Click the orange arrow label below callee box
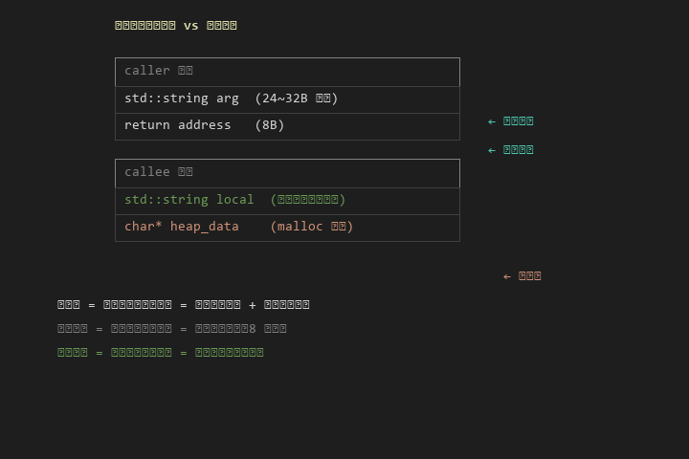 pyautogui.click(x=522, y=276)
